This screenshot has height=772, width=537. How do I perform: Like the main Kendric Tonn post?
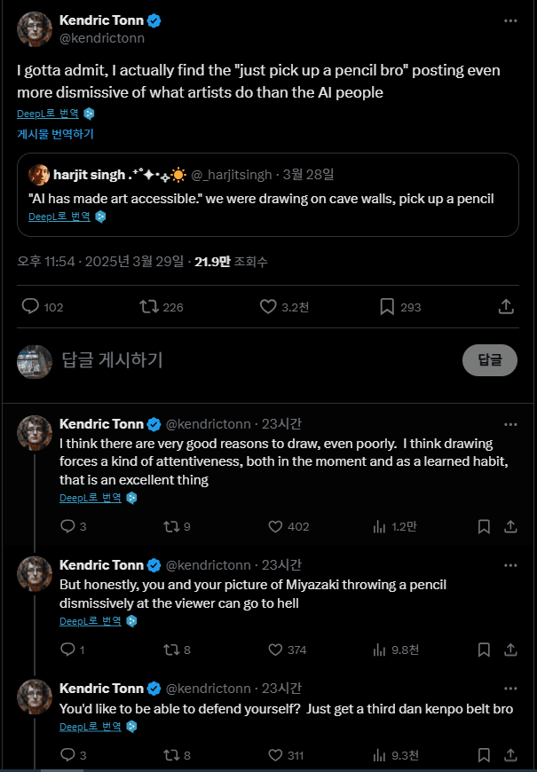click(x=269, y=307)
